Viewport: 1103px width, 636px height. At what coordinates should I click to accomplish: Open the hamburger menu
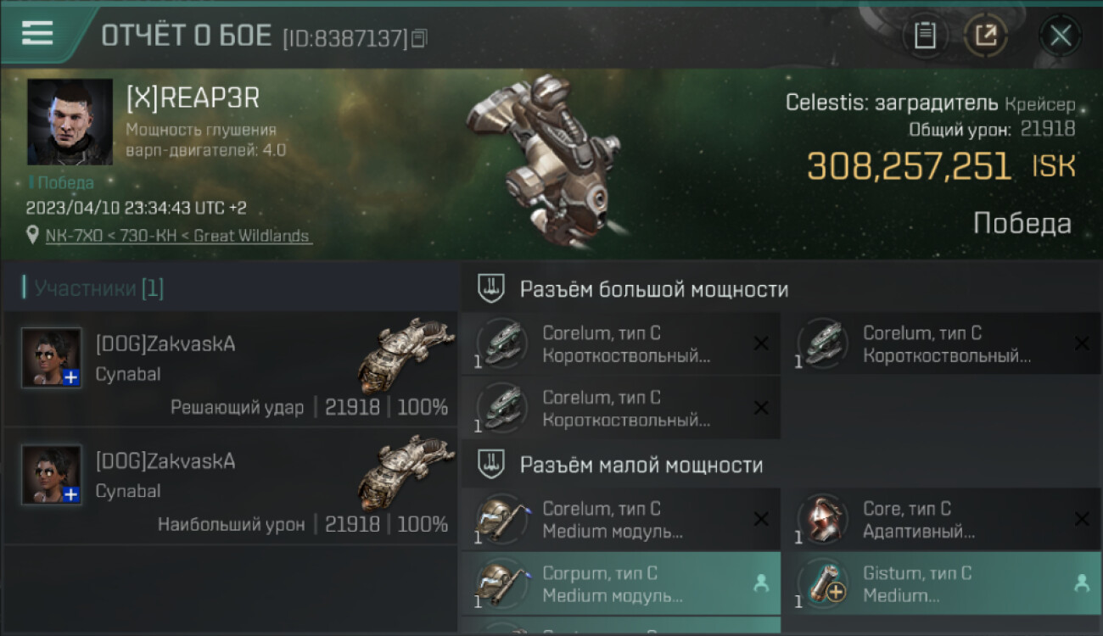(37, 34)
